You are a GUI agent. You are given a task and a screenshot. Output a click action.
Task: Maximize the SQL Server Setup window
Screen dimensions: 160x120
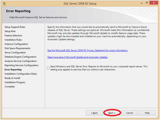[x=147, y=3]
